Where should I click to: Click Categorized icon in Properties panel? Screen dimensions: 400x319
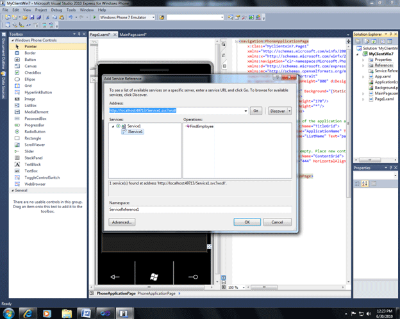coord(358,184)
